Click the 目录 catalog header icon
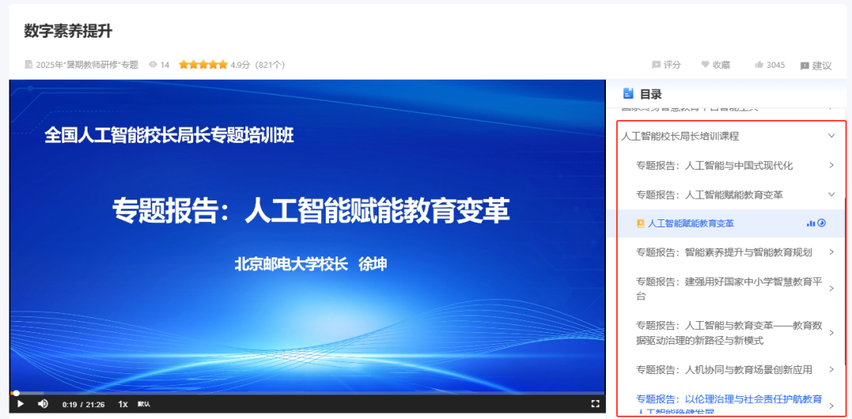This screenshot has width=852, height=419. (628, 93)
